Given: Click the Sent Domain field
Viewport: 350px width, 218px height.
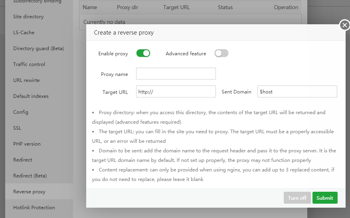Looking at the screenshot, I should 297,91.
